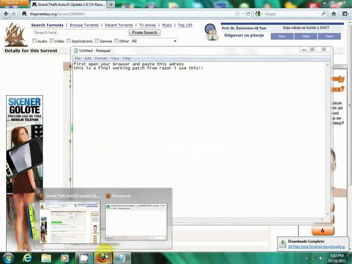Click the SKENER GOLOTE banner ad
Screen dimensions: 352x264
pyautogui.click(x=24, y=173)
